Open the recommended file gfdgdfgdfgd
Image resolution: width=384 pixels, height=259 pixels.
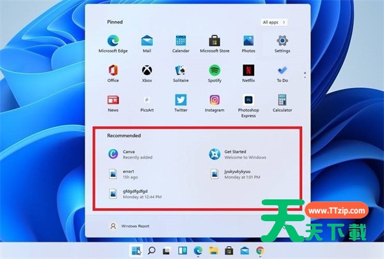point(134,194)
